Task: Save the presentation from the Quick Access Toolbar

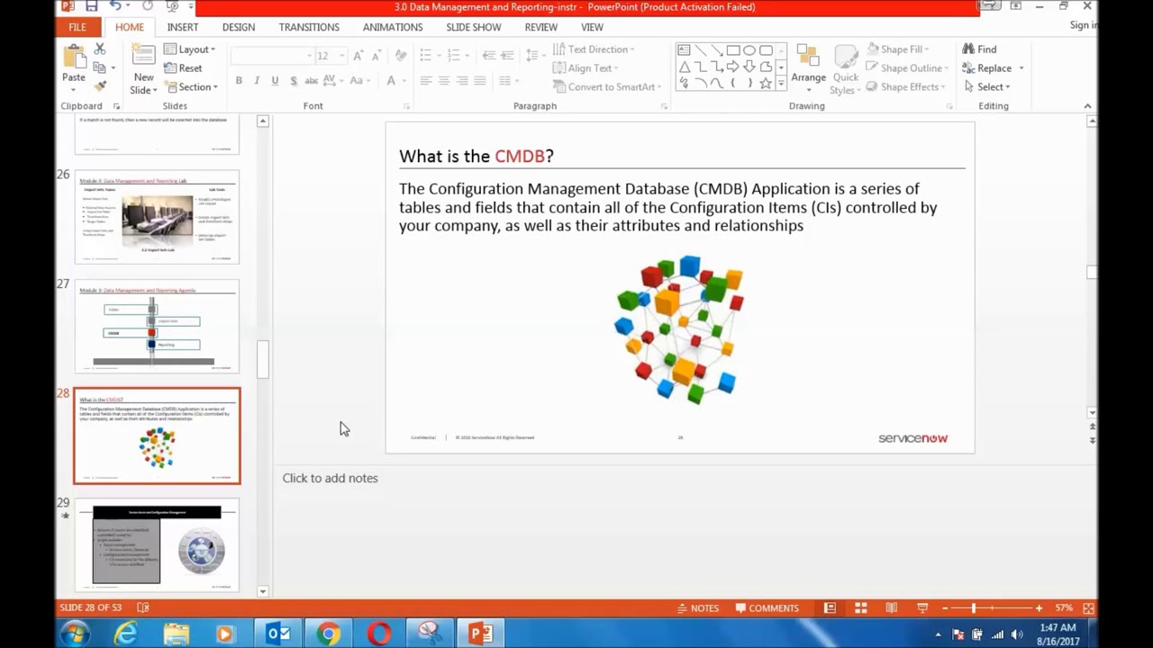Action: point(91,6)
